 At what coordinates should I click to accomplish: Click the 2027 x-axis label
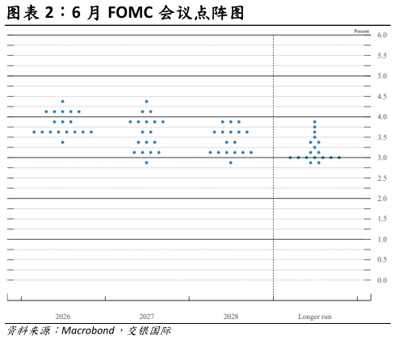pyautogui.click(x=147, y=317)
